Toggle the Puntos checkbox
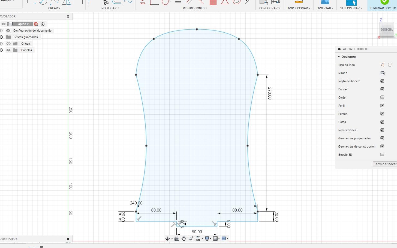Viewport: 397px width, 248px height. click(x=382, y=114)
